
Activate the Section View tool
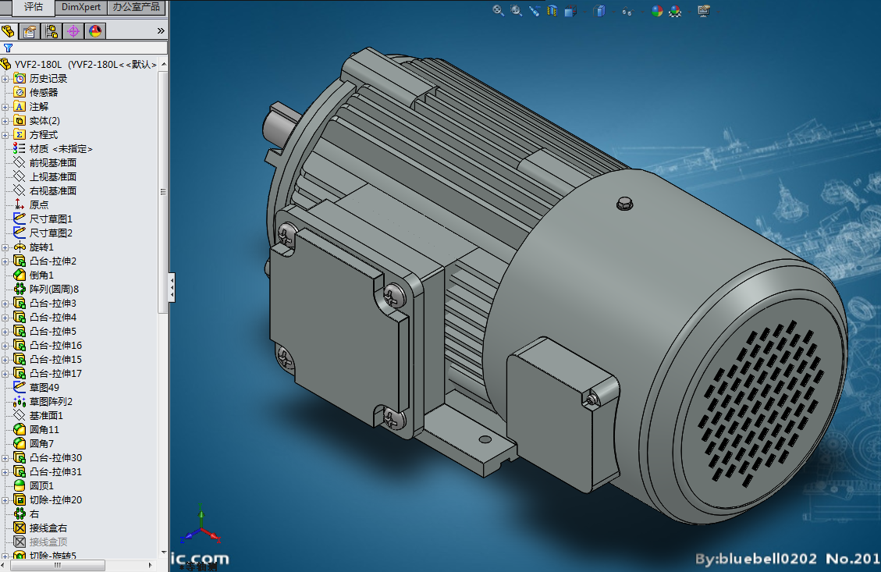(552, 11)
